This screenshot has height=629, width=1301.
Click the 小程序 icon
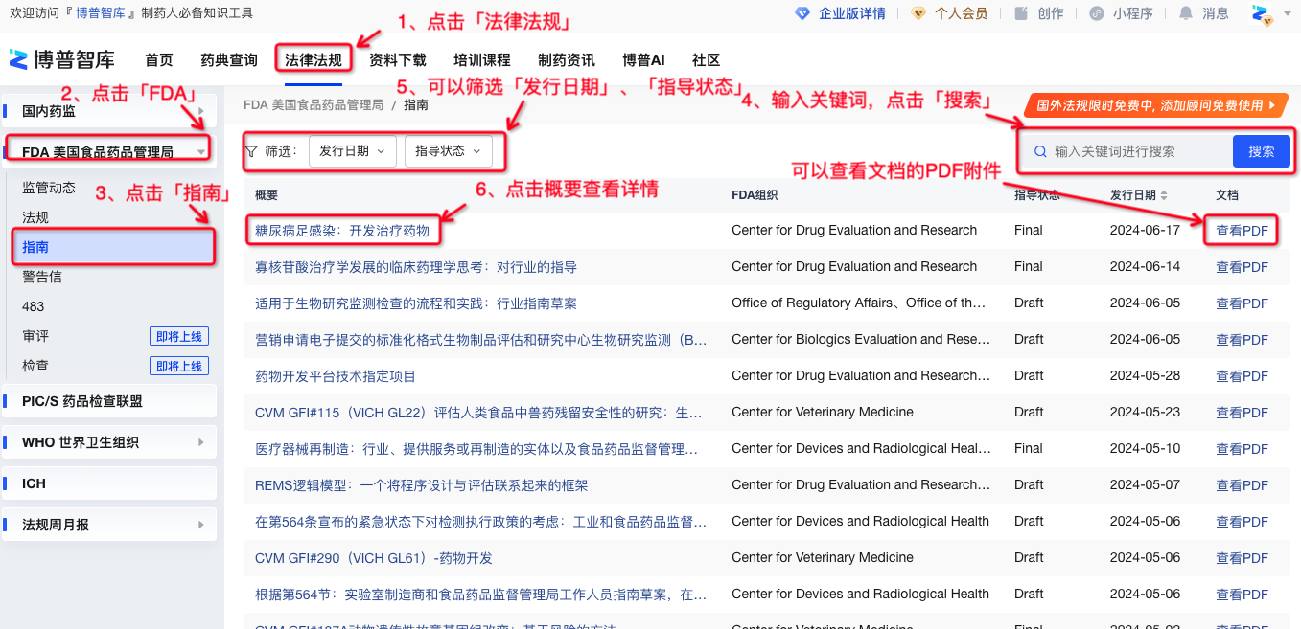pos(1097,13)
